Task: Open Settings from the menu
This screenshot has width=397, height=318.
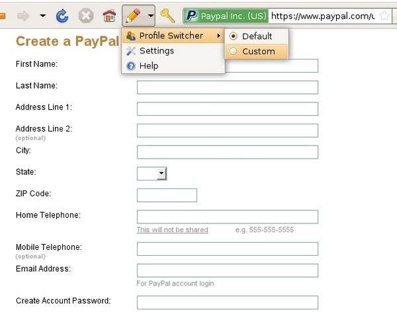Action: point(173,51)
